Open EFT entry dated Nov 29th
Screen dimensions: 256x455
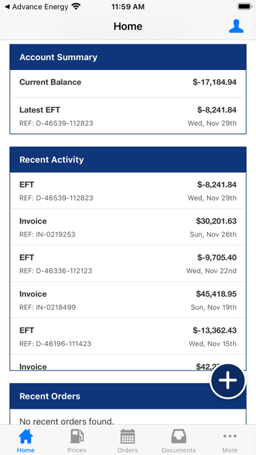(x=128, y=191)
